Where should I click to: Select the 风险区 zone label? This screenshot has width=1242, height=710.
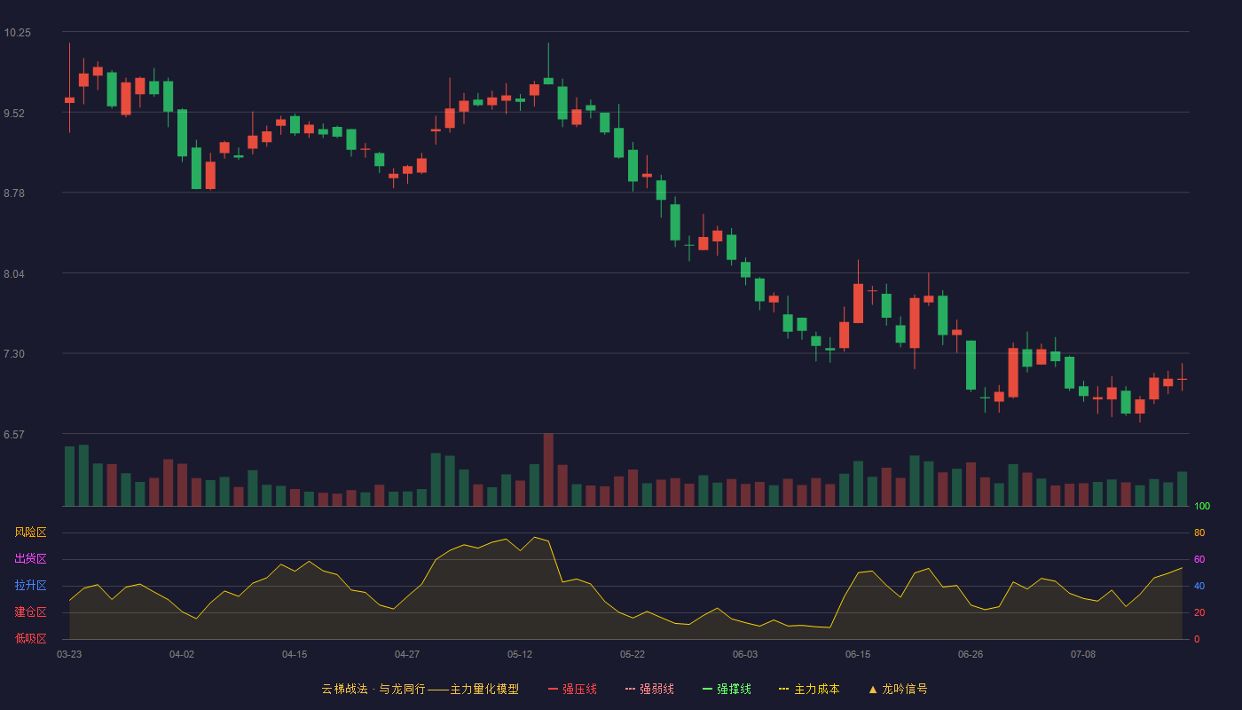click(30, 532)
